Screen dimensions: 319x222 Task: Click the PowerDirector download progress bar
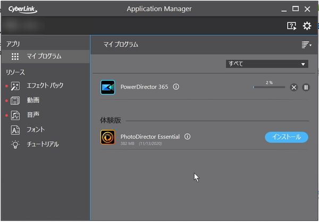tap(269, 87)
